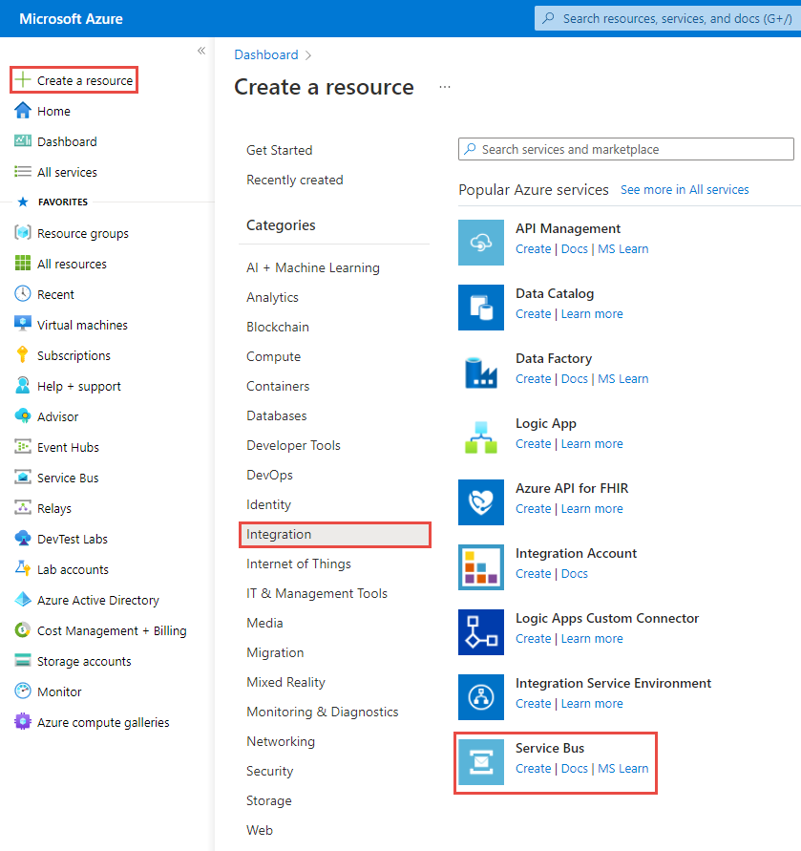
Task: Click the Advisor cloud icon
Action: point(23,415)
